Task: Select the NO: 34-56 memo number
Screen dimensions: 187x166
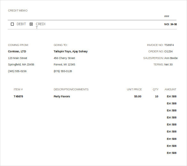Action: pos(170,24)
